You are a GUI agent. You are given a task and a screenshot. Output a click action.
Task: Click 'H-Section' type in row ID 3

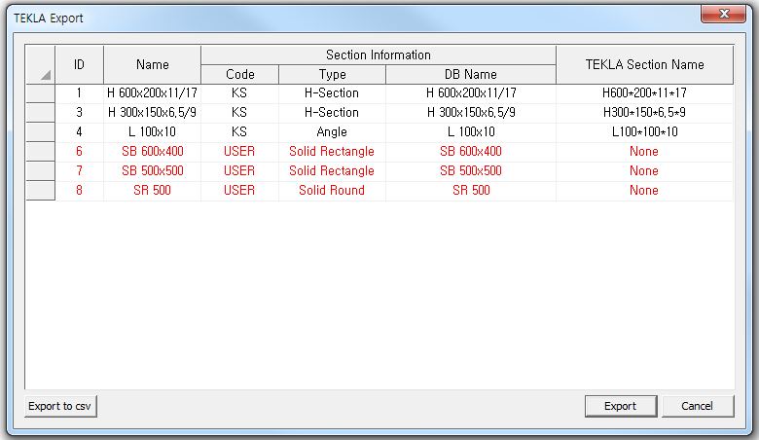[332, 113]
